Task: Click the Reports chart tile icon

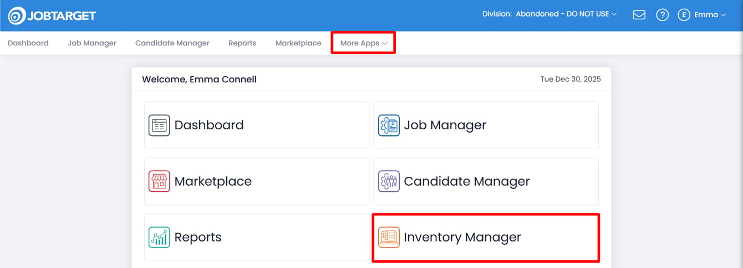Action: click(x=159, y=237)
